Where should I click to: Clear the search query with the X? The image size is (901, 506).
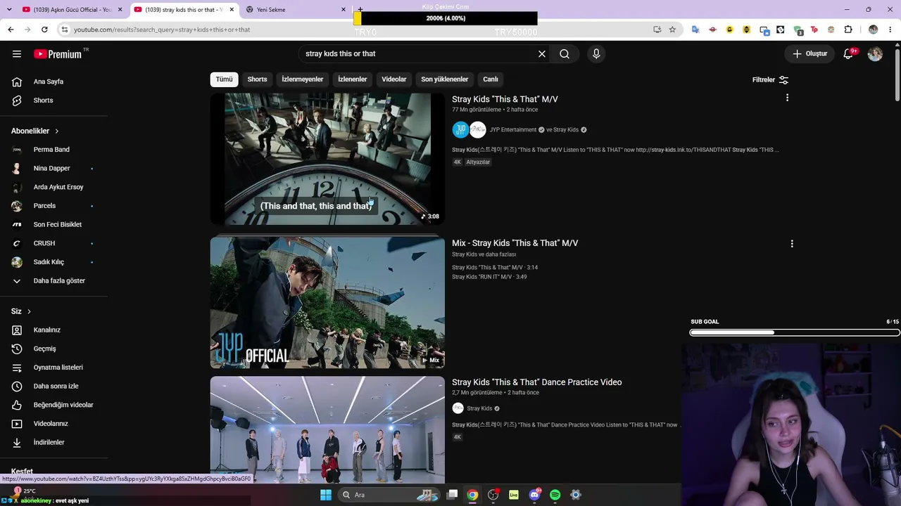(542, 53)
